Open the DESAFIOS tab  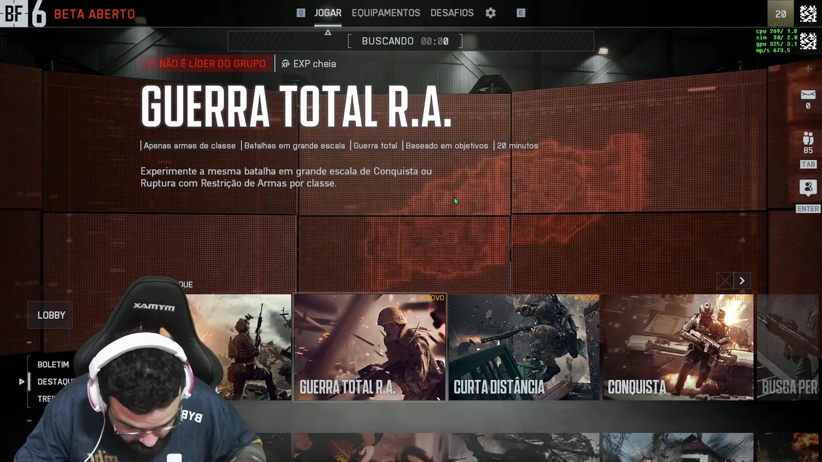(x=452, y=13)
